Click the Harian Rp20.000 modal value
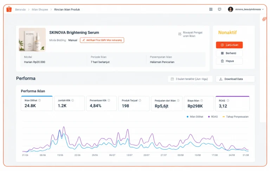The width and height of the screenshot is (270, 171). pyautogui.click(x=34, y=62)
